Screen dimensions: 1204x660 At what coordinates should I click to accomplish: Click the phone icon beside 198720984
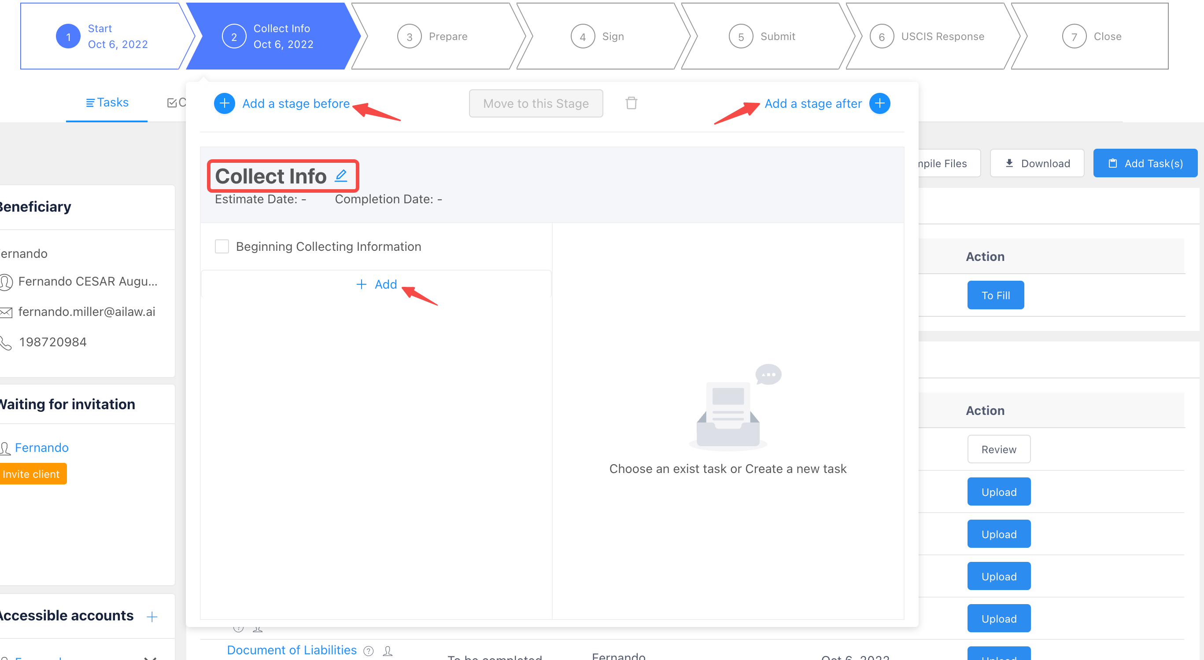pos(6,343)
